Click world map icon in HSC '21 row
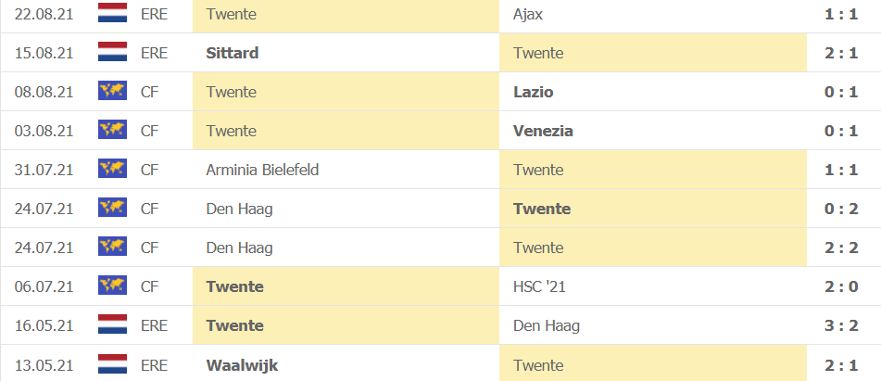This screenshot has height=381, width=881. pos(112,286)
